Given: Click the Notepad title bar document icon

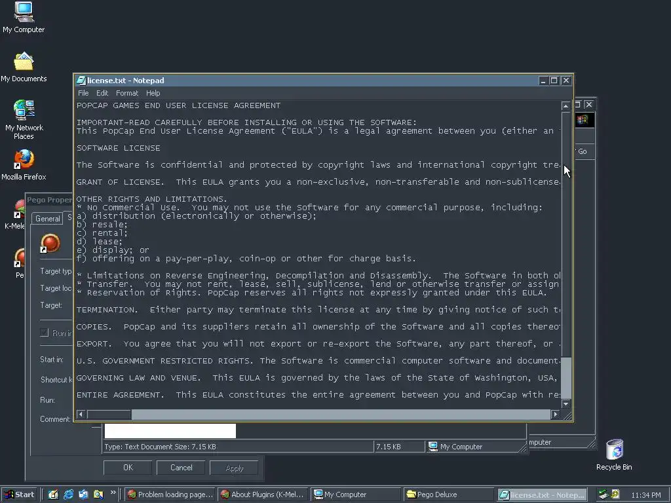Looking at the screenshot, I should pyautogui.click(x=81, y=81).
